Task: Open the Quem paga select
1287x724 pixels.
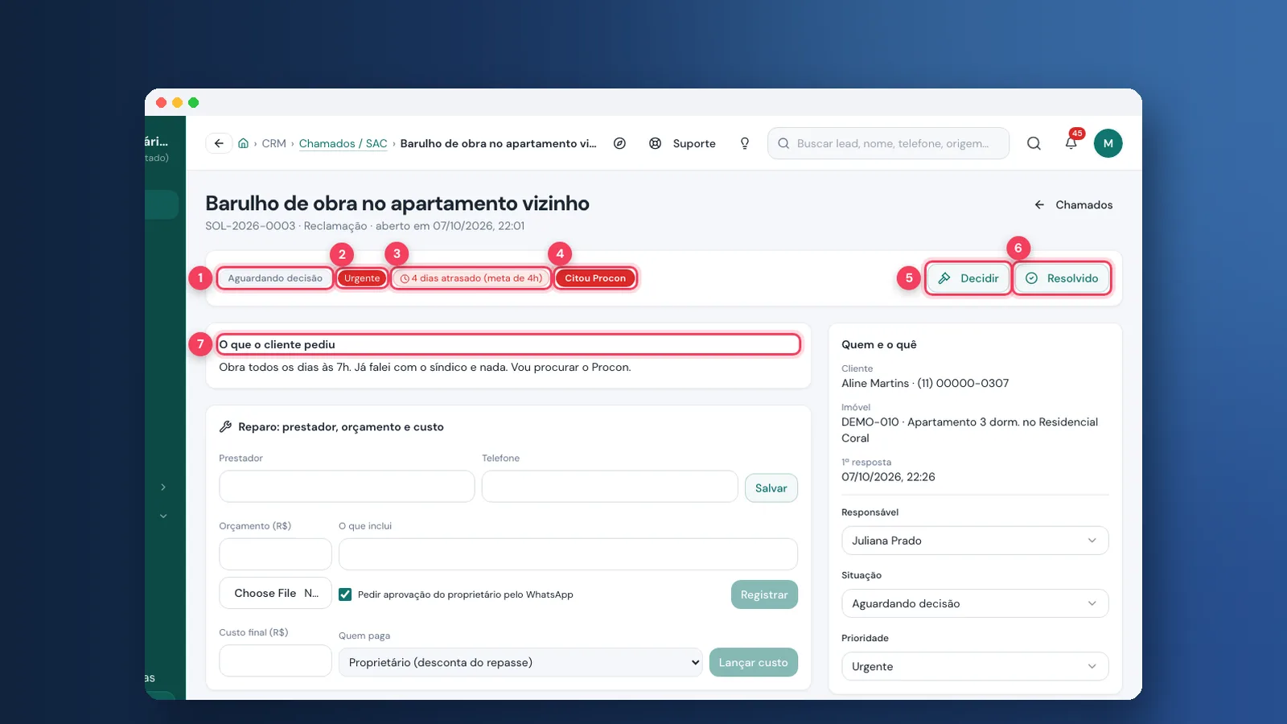Action: coord(520,662)
